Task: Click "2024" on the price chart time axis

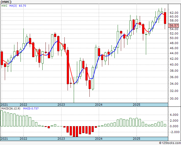Action: (x=99, y=105)
